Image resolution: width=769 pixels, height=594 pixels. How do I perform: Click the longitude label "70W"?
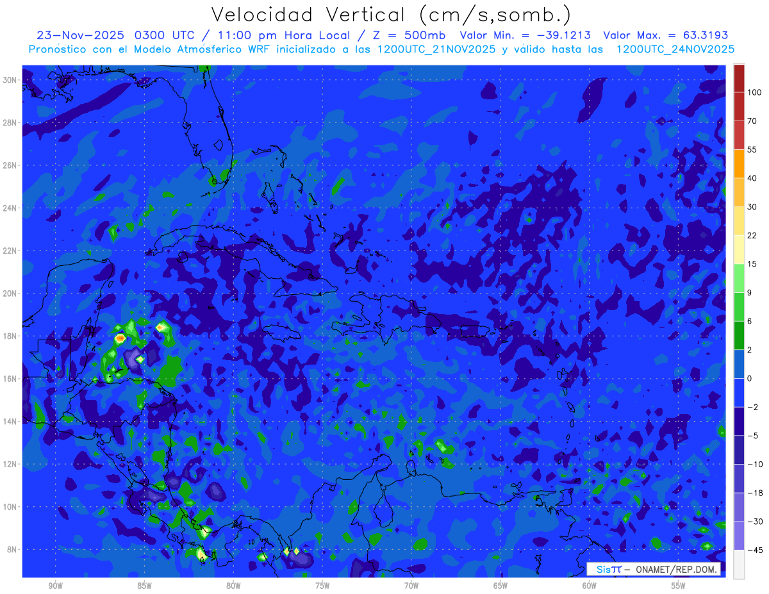coord(411,586)
